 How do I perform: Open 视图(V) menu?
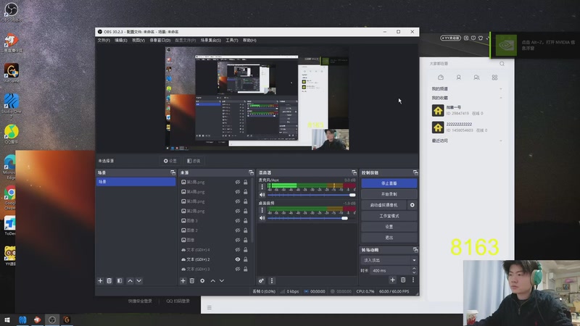(x=138, y=41)
